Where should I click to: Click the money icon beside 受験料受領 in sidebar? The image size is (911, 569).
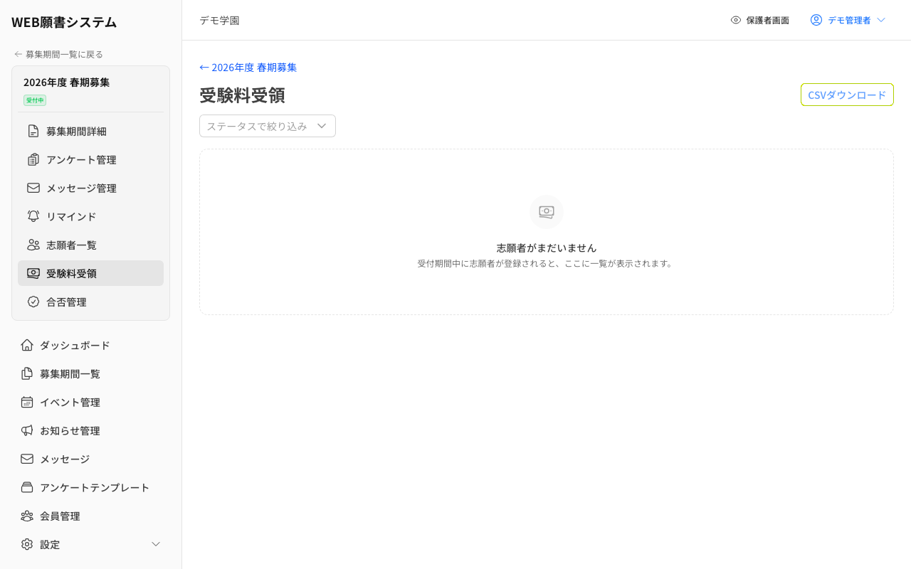(33, 273)
